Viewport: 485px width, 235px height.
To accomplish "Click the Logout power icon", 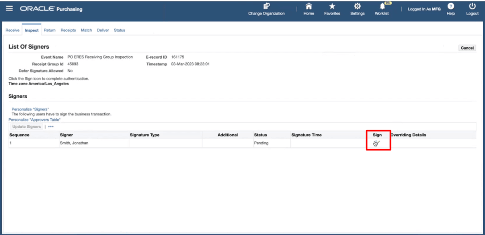I will [472, 6].
